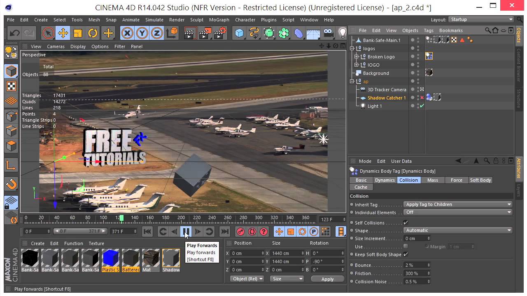Select the Shadow material thumbnail
This screenshot has width=527, height=296.
click(171, 260)
